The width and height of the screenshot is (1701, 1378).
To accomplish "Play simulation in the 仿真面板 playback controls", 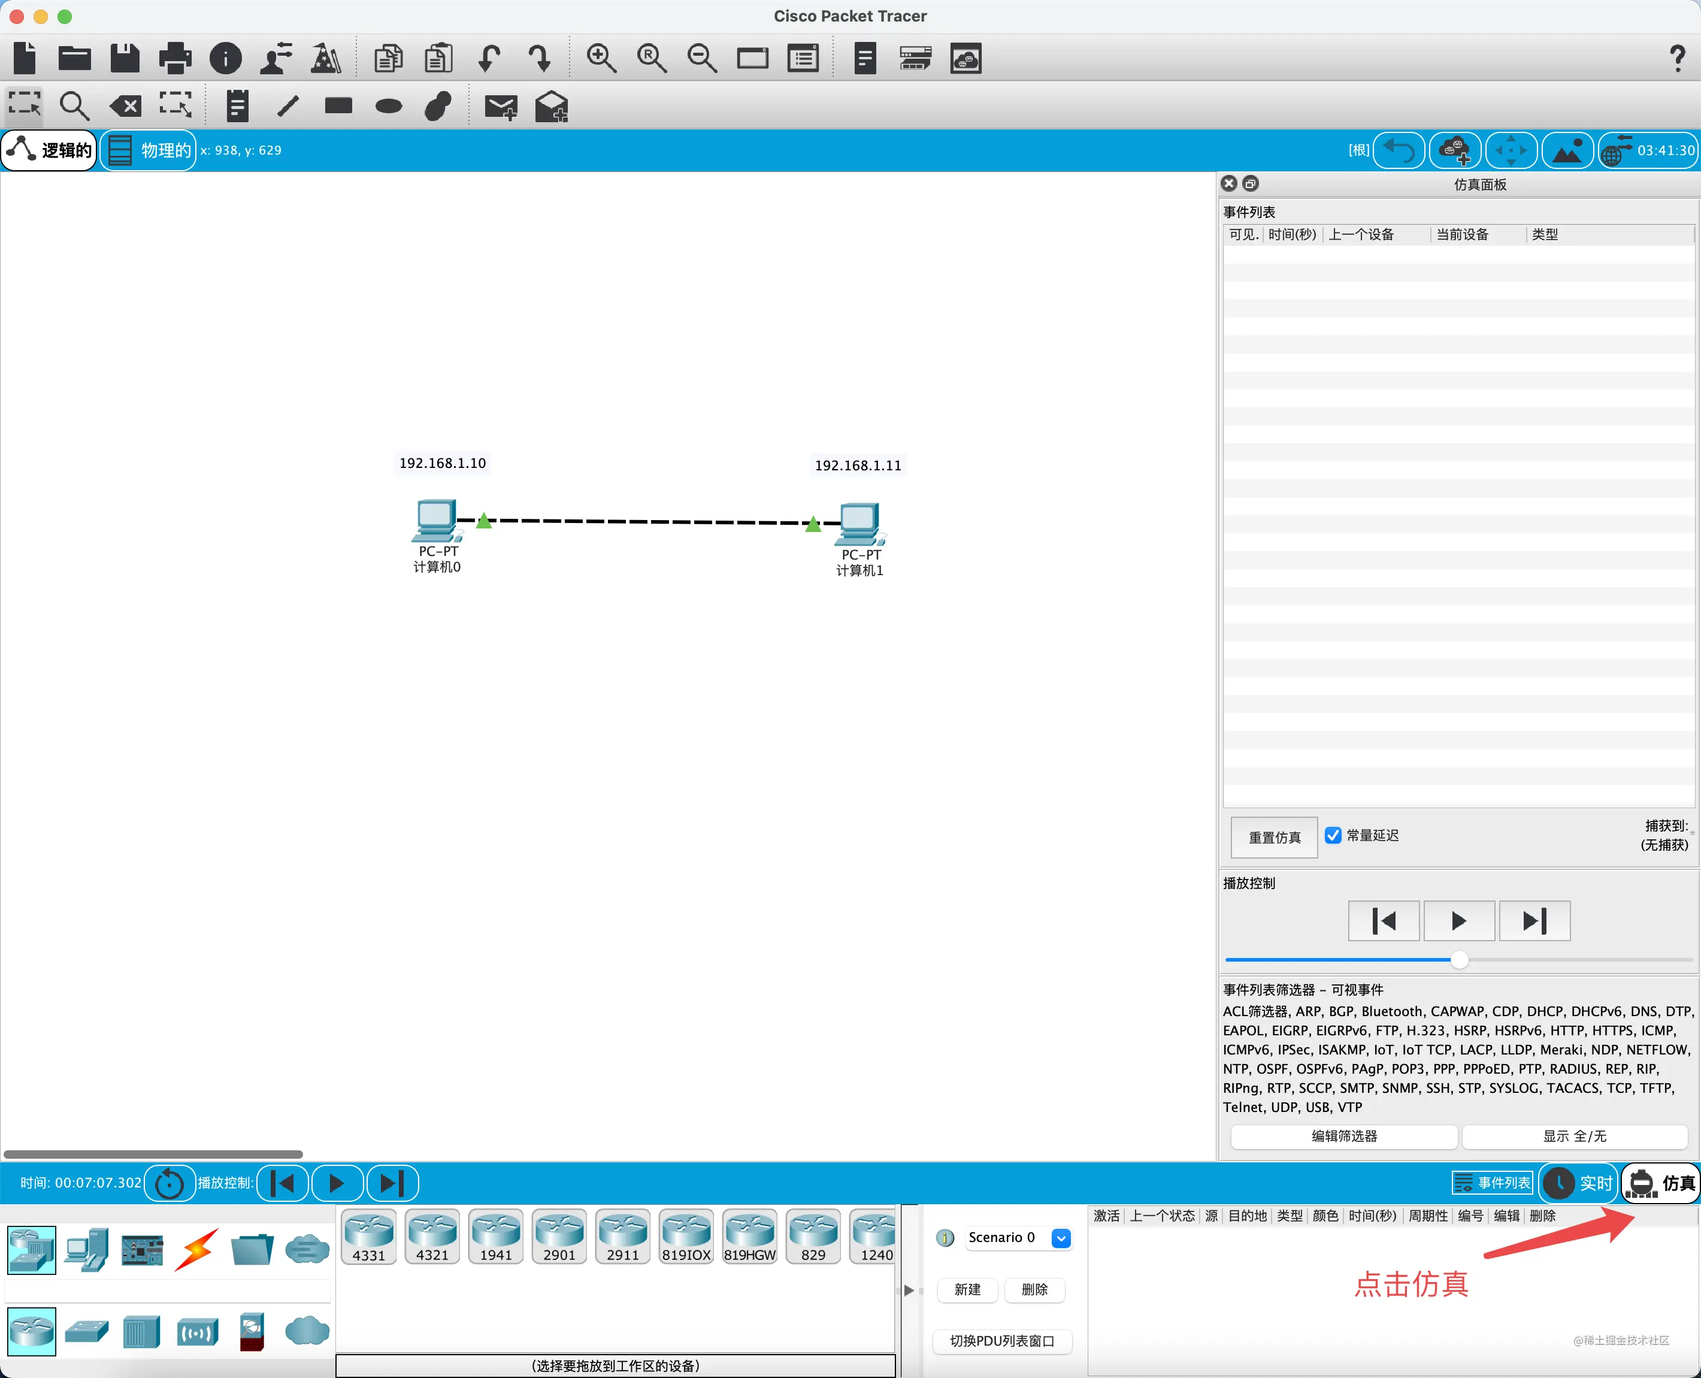I will click(x=1459, y=921).
